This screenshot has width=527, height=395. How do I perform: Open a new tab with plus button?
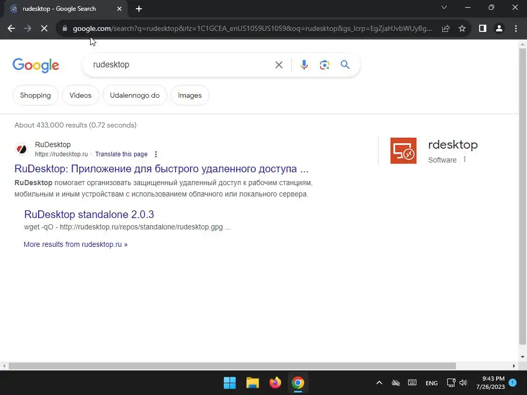click(139, 9)
